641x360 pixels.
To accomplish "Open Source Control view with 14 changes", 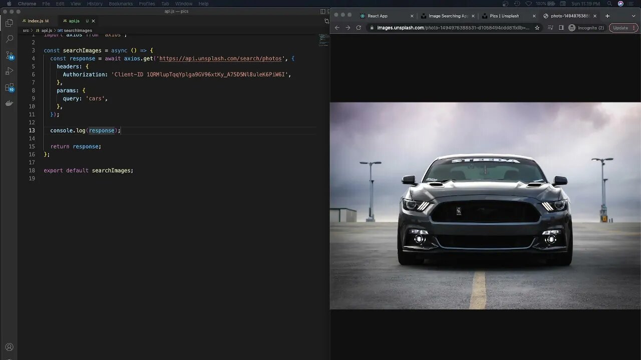I will pos(9,55).
